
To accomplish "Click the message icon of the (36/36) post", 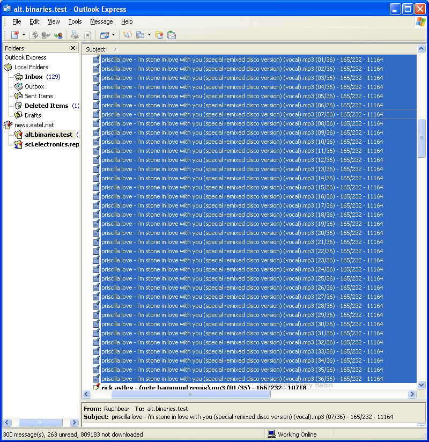I will (x=97, y=379).
